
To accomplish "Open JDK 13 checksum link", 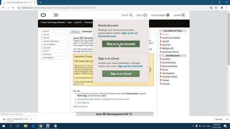I will tap(83, 106).
